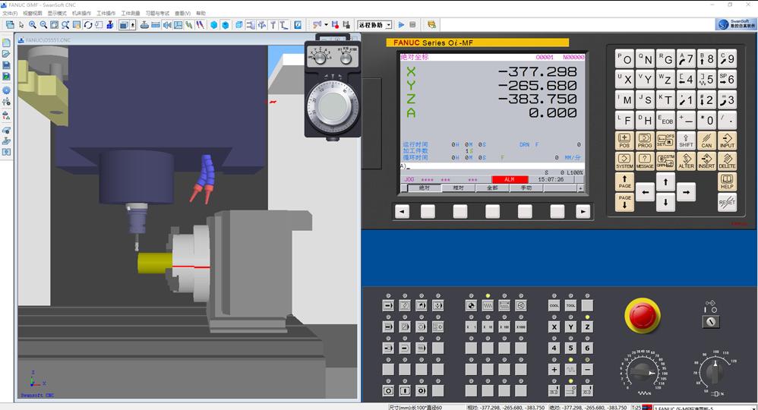This screenshot has height=410, width=758.
Task: Click the left arrow soft key below screen
Action: (x=402, y=212)
